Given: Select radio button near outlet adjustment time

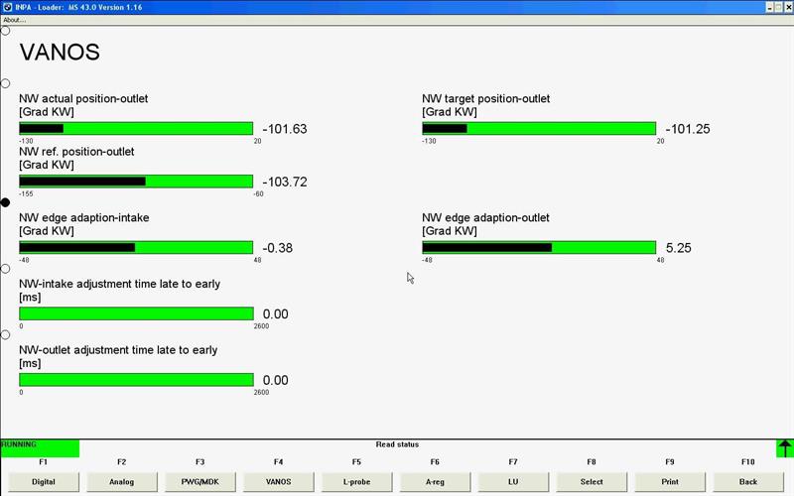Looking at the screenshot, I should click(x=5, y=335).
